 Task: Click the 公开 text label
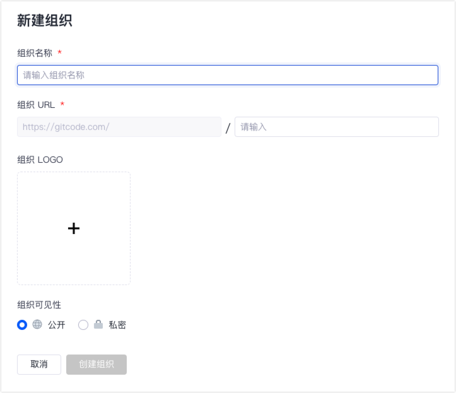pos(57,325)
